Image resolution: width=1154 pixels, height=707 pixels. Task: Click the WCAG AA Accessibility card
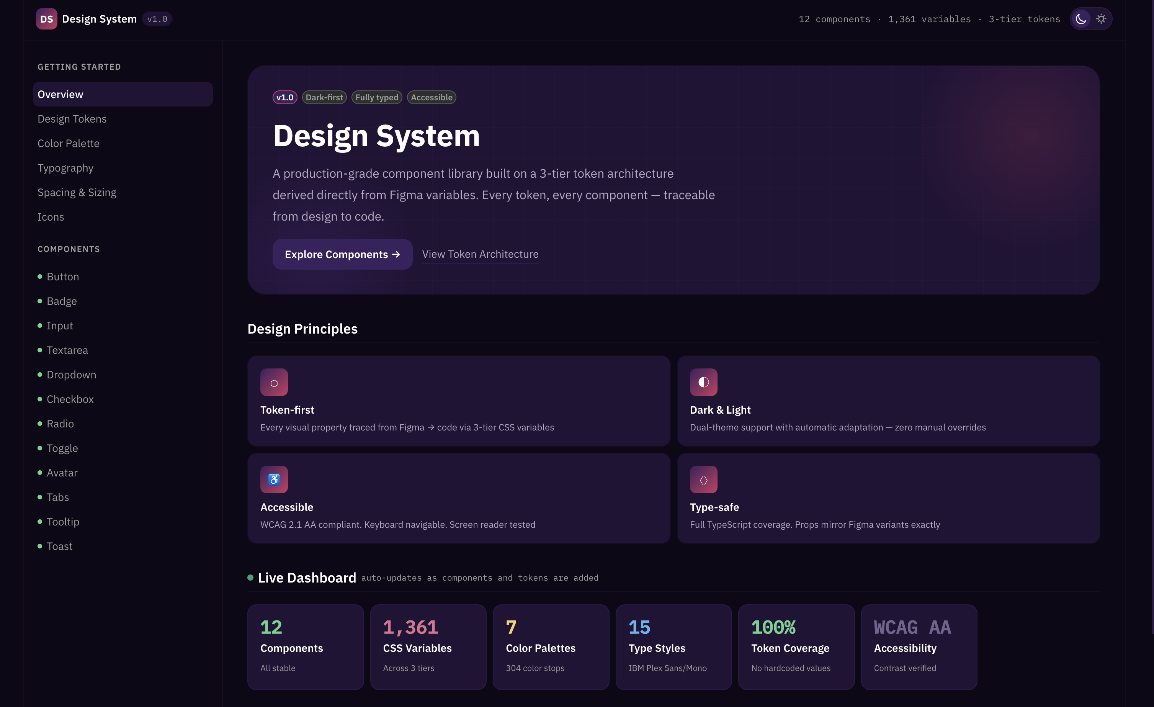(919, 647)
